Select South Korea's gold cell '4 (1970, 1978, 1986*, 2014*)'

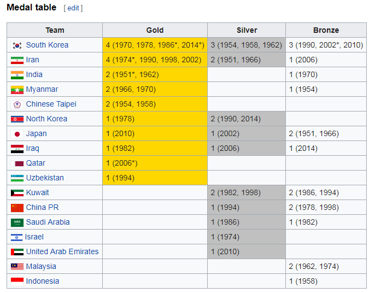pos(155,45)
